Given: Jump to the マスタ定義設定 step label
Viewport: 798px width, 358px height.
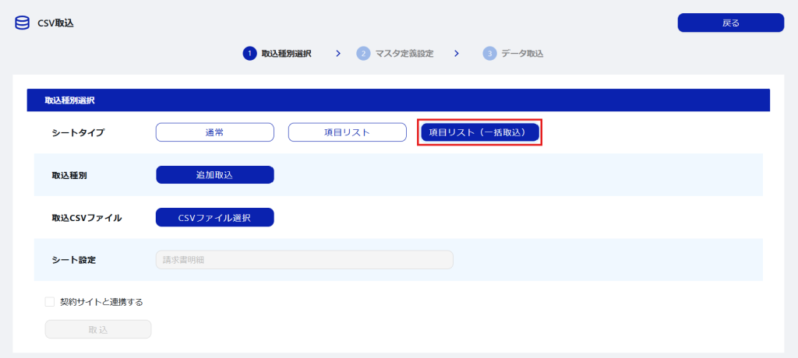Looking at the screenshot, I should 404,54.
